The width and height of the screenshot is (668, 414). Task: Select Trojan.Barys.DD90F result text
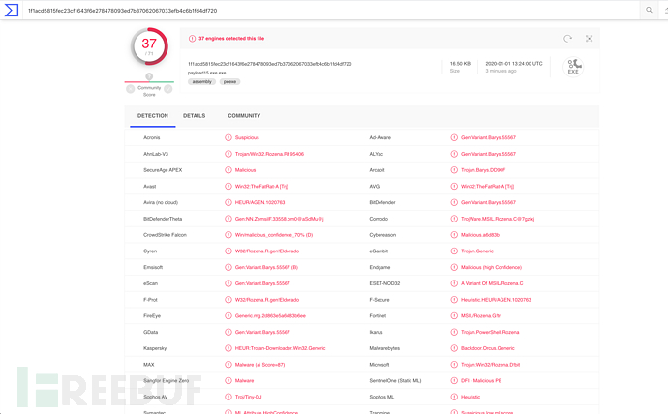[483, 170]
